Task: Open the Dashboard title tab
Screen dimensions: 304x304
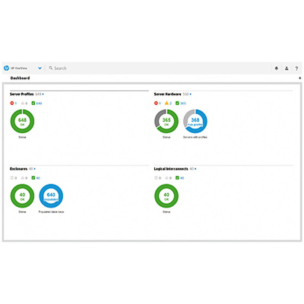Action: (x=20, y=78)
